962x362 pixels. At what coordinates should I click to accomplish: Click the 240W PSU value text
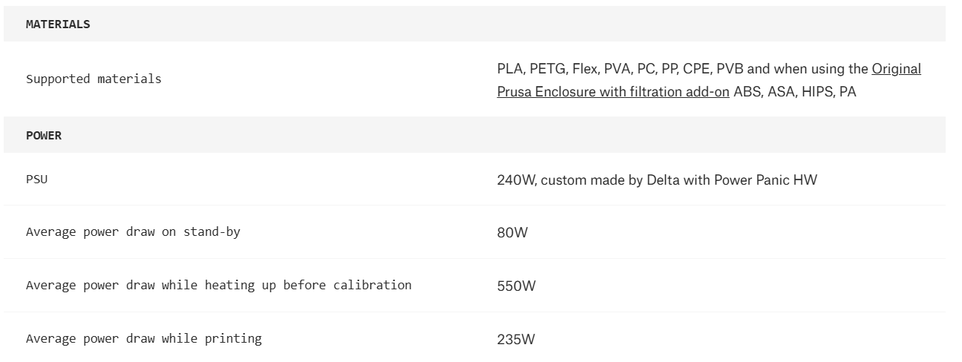tap(514, 180)
